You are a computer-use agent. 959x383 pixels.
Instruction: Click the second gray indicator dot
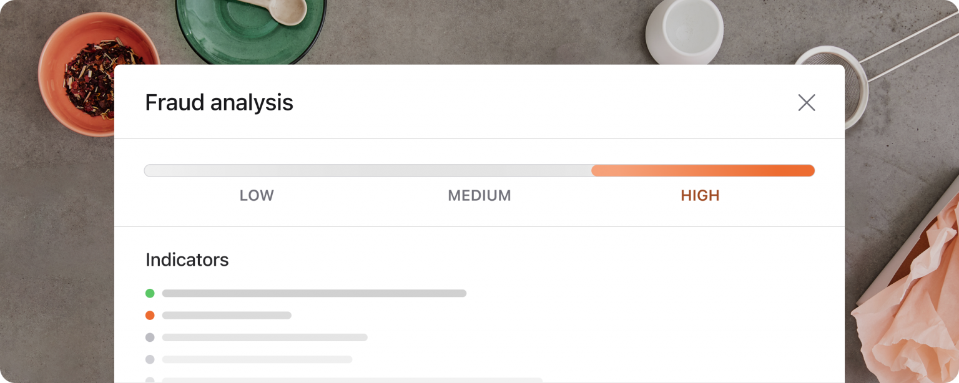click(150, 359)
